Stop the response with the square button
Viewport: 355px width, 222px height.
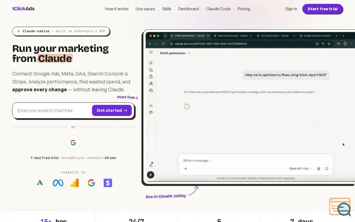click(327, 169)
